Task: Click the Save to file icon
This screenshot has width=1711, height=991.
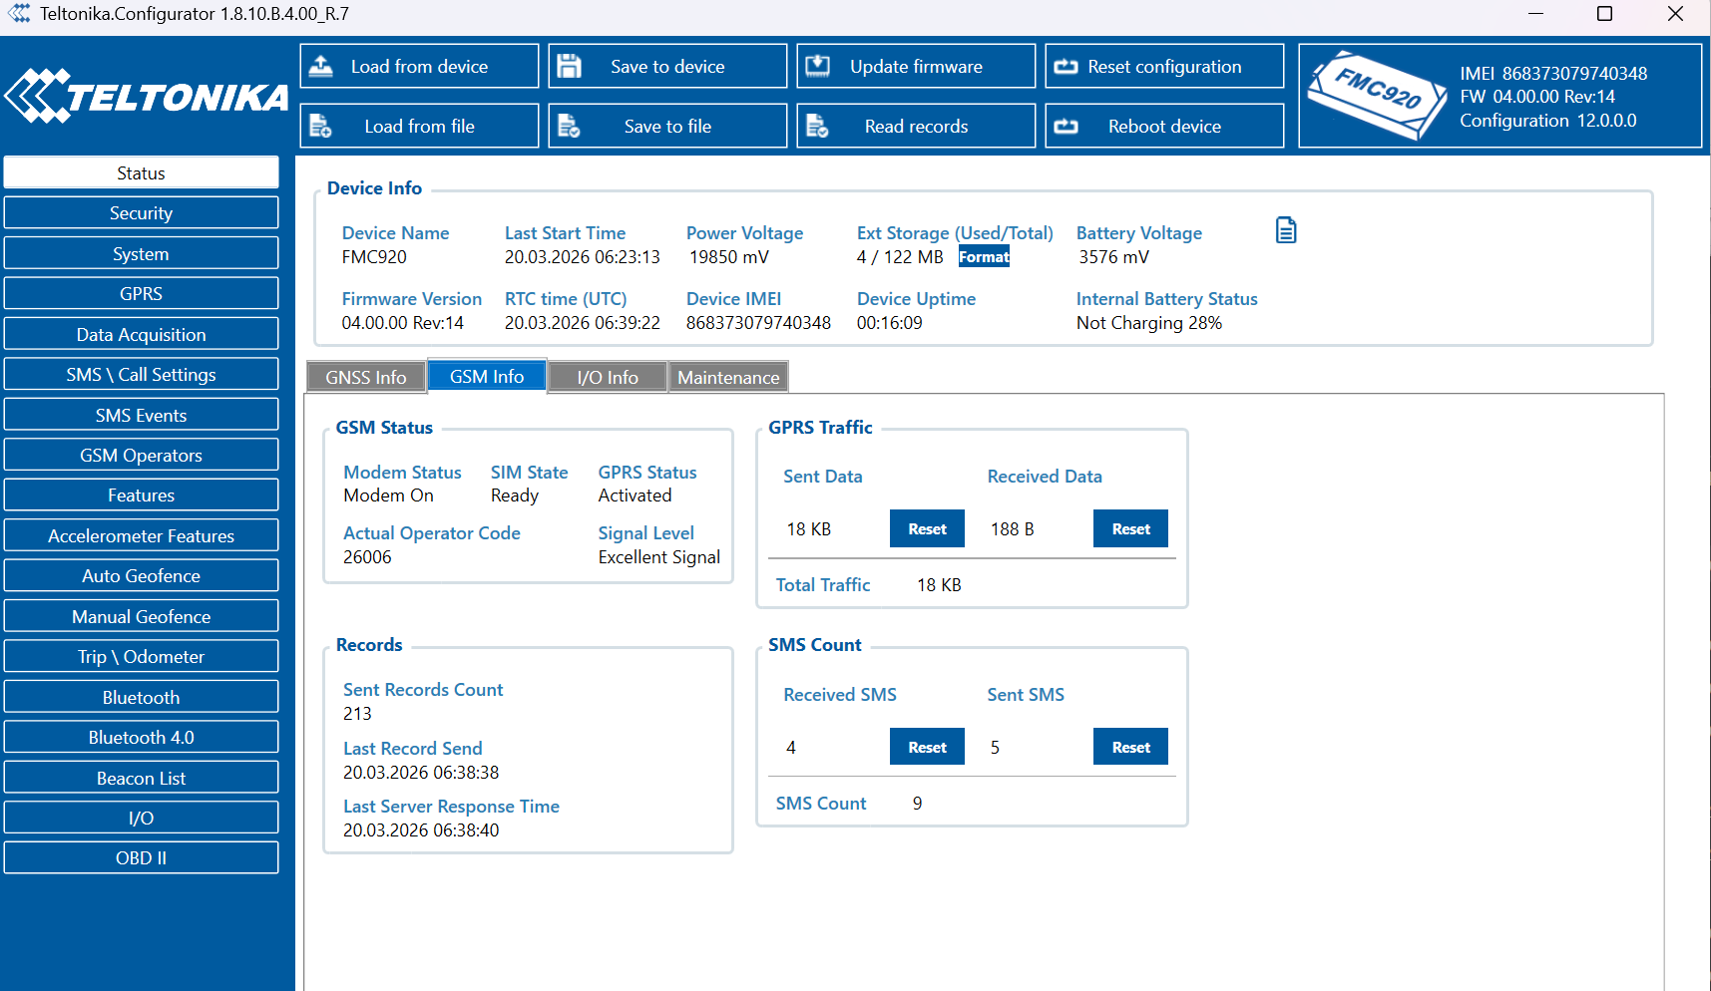Action: pos(569,127)
